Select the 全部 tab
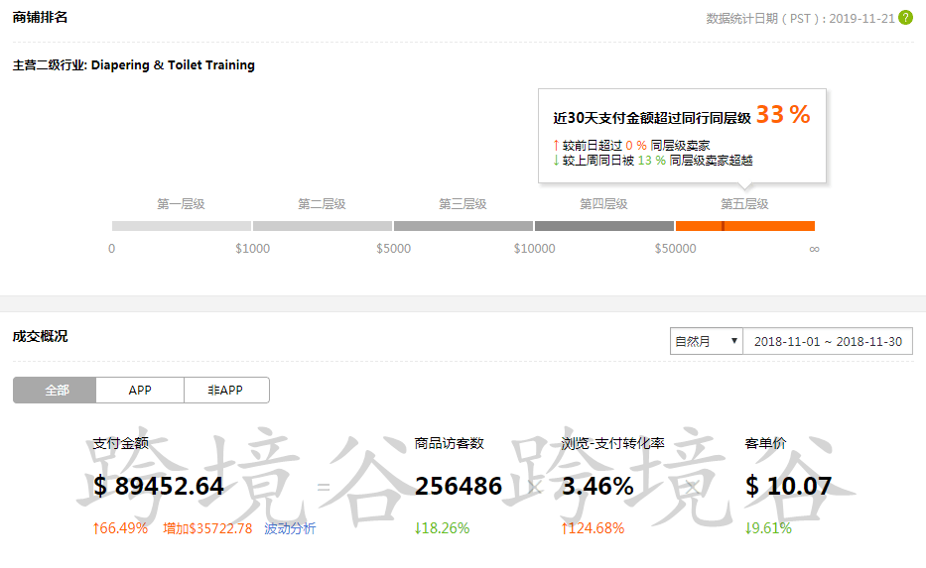Image resolution: width=926 pixels, height=568 pixels. [55, 390]
